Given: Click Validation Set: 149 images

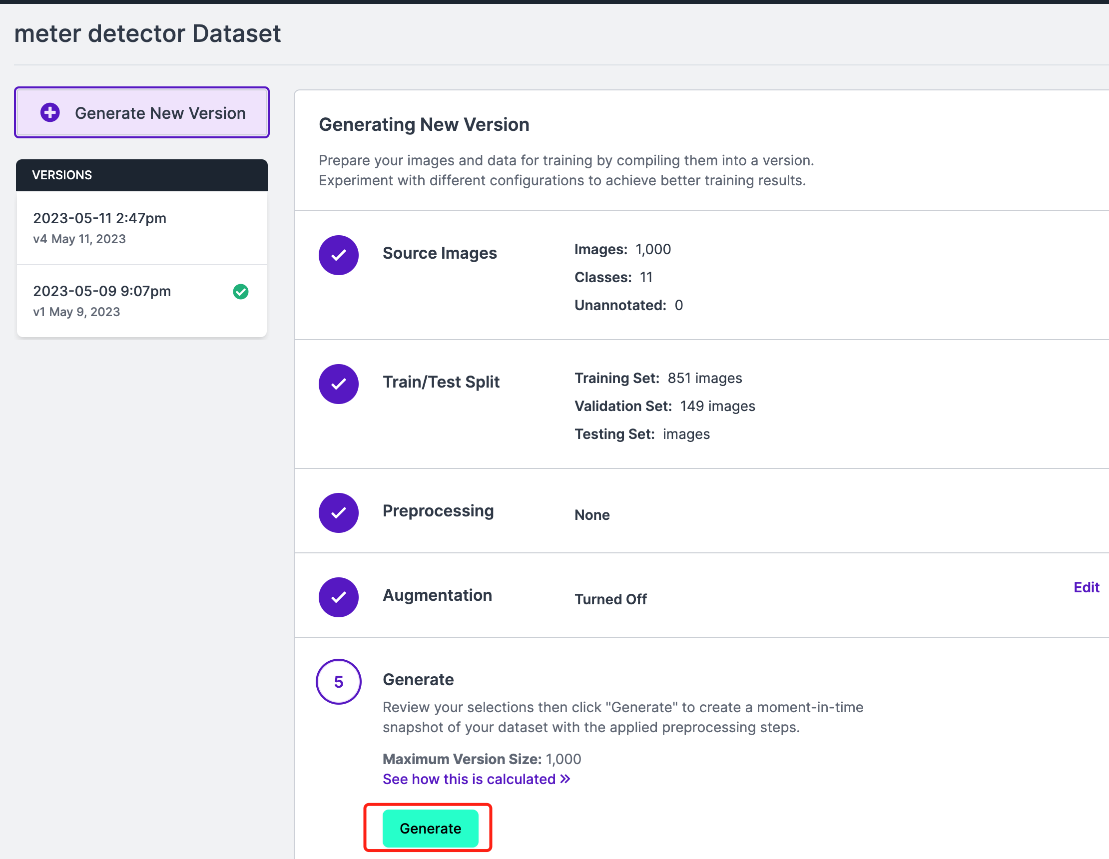Looking at the screenshot, I should click(665, 406).
